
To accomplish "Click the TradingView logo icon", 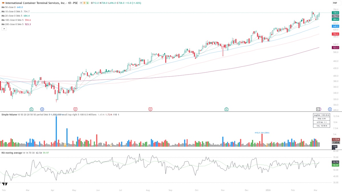I will coord(5,183).
